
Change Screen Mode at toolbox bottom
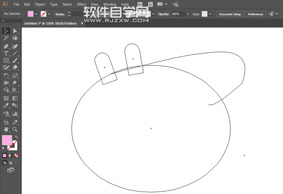coord(10,170)
